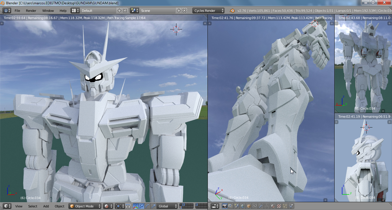Open the scene browse icon
This screenshot has height=210, width=392.
[x=135, y=11]
